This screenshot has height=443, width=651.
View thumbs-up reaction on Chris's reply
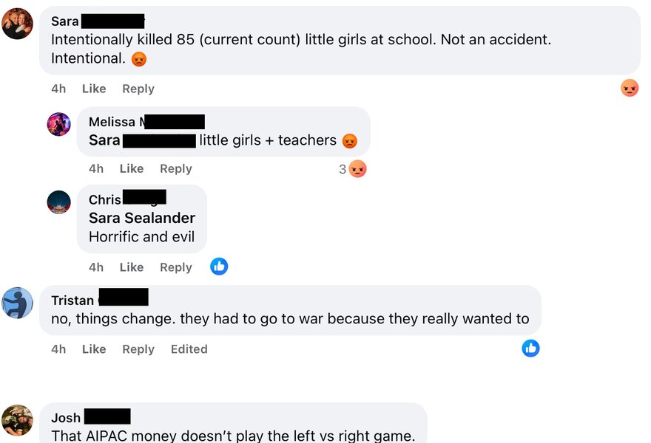[219, 267]
